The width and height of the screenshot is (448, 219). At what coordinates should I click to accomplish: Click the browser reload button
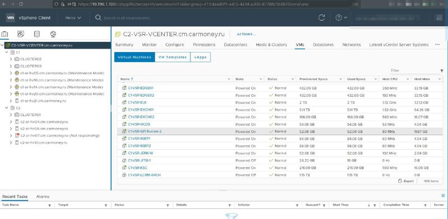point(21,4)
